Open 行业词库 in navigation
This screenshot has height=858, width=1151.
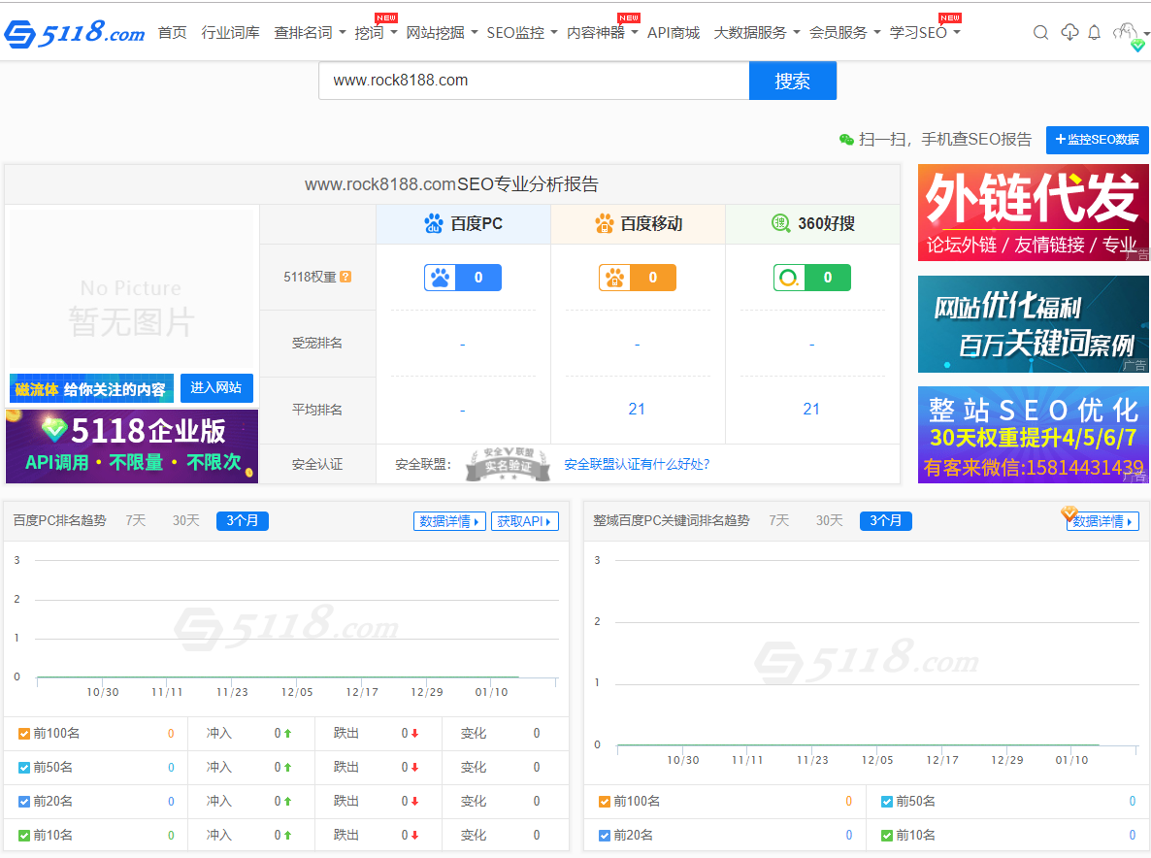[x=230, y=33]
